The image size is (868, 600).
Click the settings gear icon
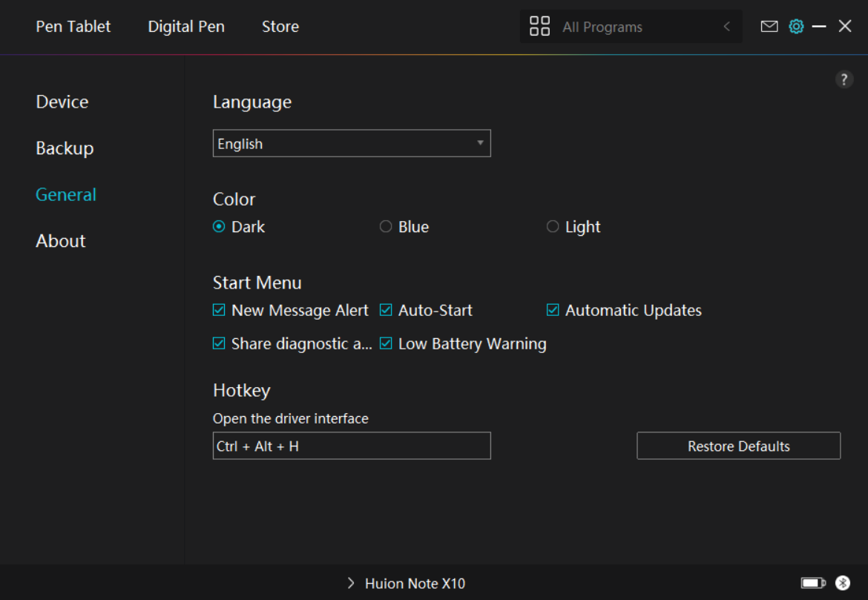tap(796, 27)
